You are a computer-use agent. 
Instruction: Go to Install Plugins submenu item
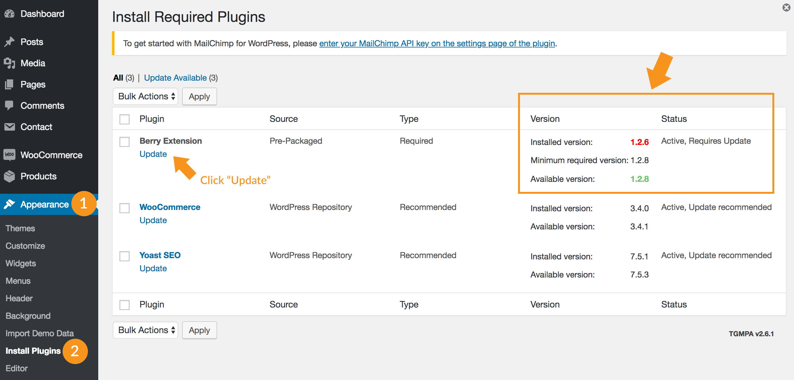(x=33, y=351)
